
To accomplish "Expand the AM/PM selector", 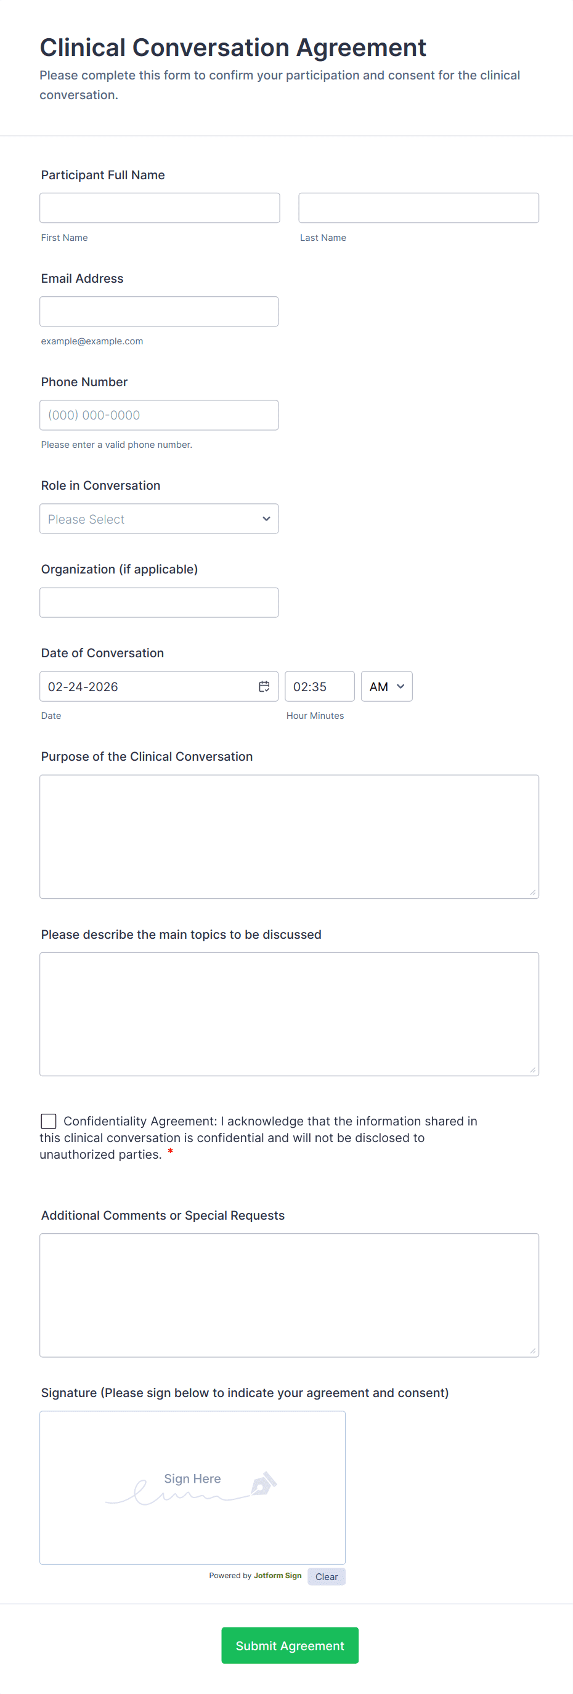I will [x=386, y=686].
